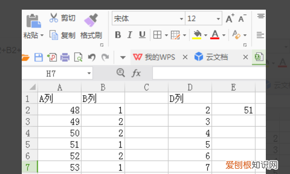Image resolution: width=290 pixels, height=174 pixels.
Task: Click cell D6 with value 6
Action: [x=190, y=156]
